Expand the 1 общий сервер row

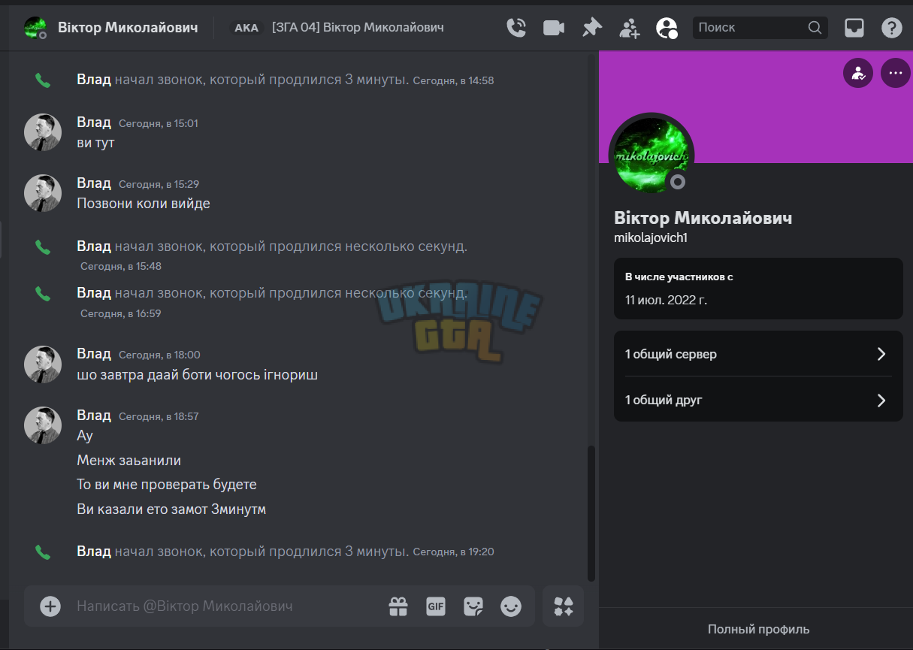[758, 354]
